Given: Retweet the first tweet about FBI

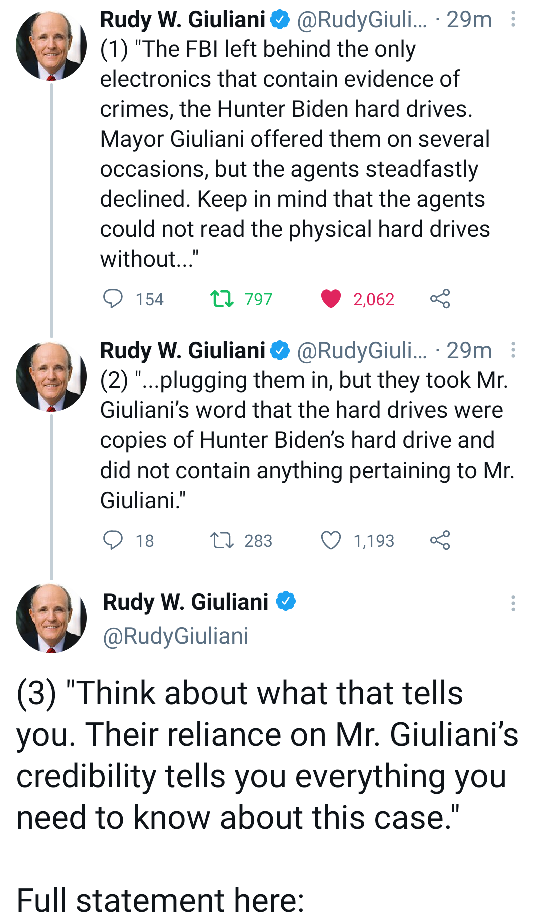Looking at the screenshot, I should (222, 299).
